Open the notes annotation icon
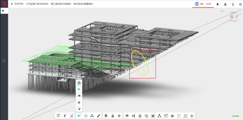Screen dimensions: 243x120 point(166,116)
